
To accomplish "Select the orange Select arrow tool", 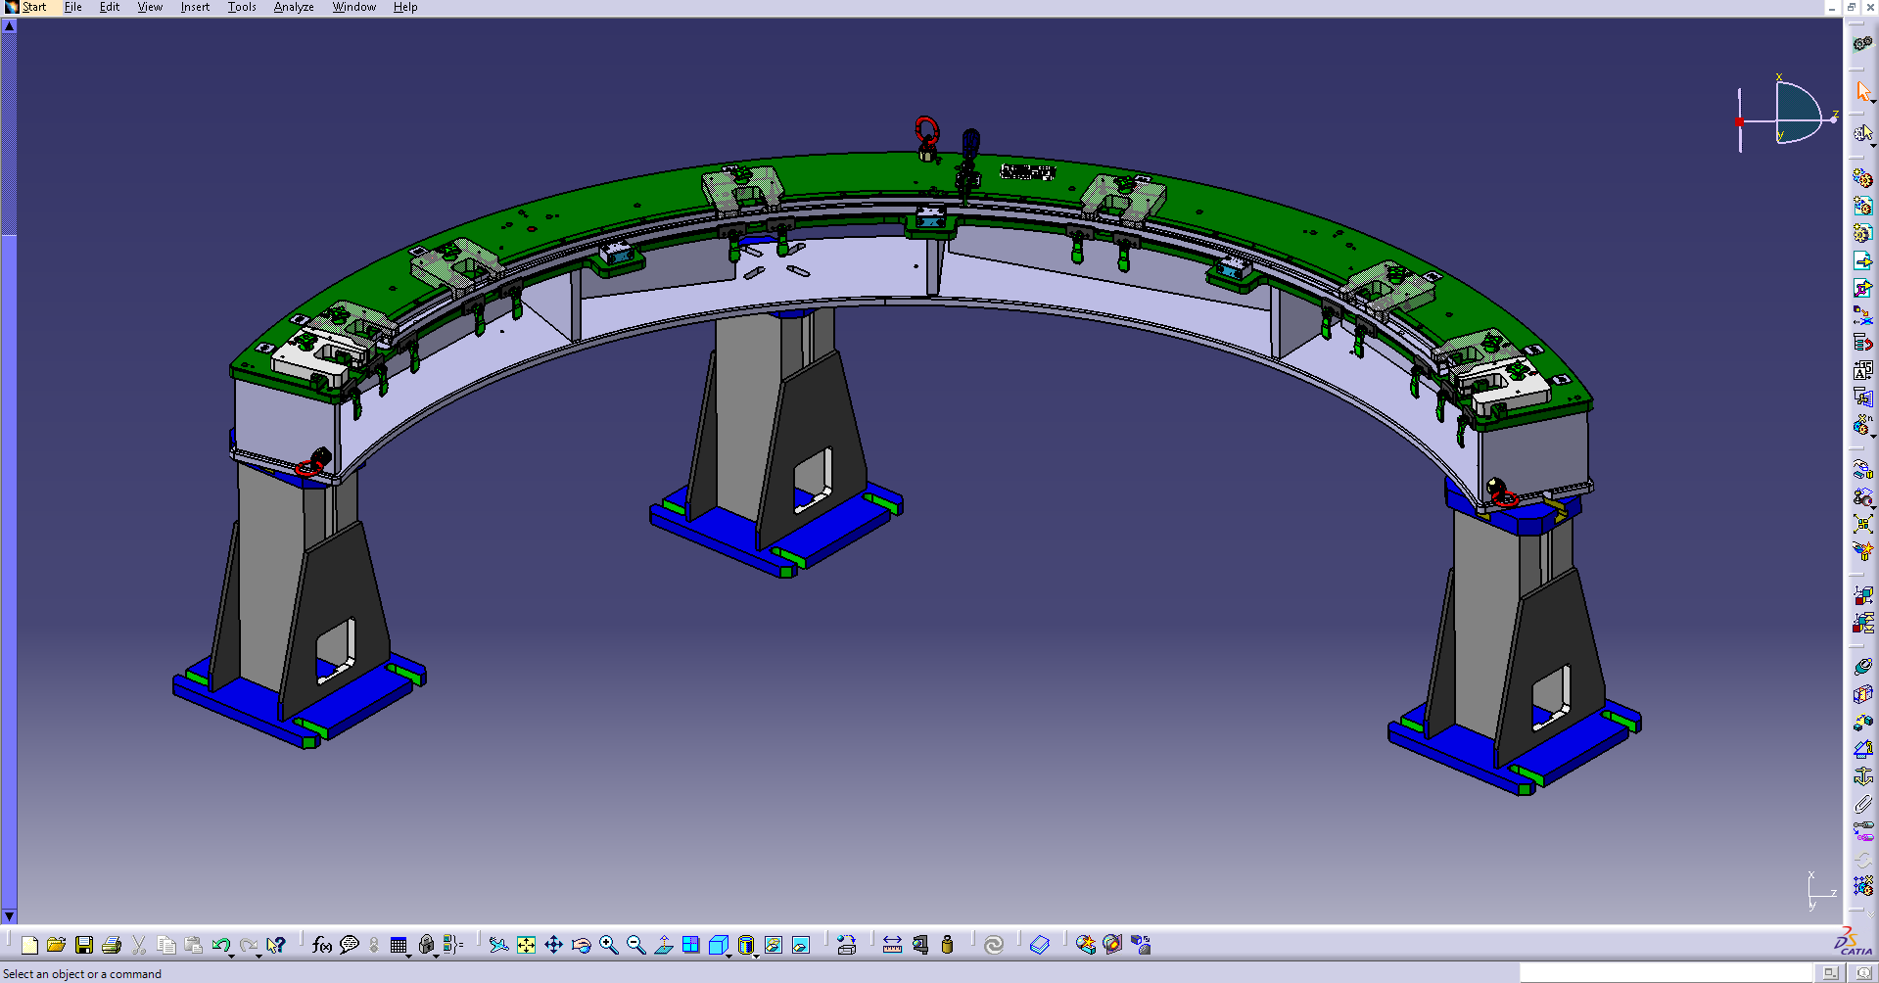I will click(1862, 90).
